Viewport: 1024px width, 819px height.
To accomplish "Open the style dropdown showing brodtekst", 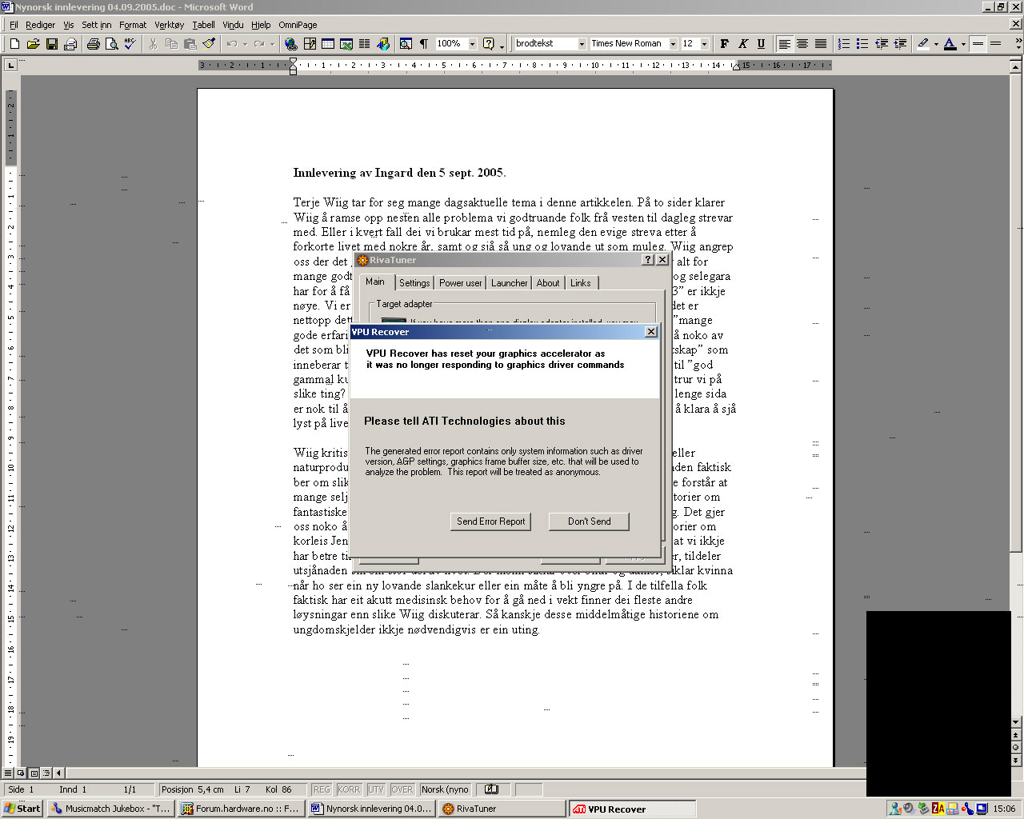I will [582, 44].
